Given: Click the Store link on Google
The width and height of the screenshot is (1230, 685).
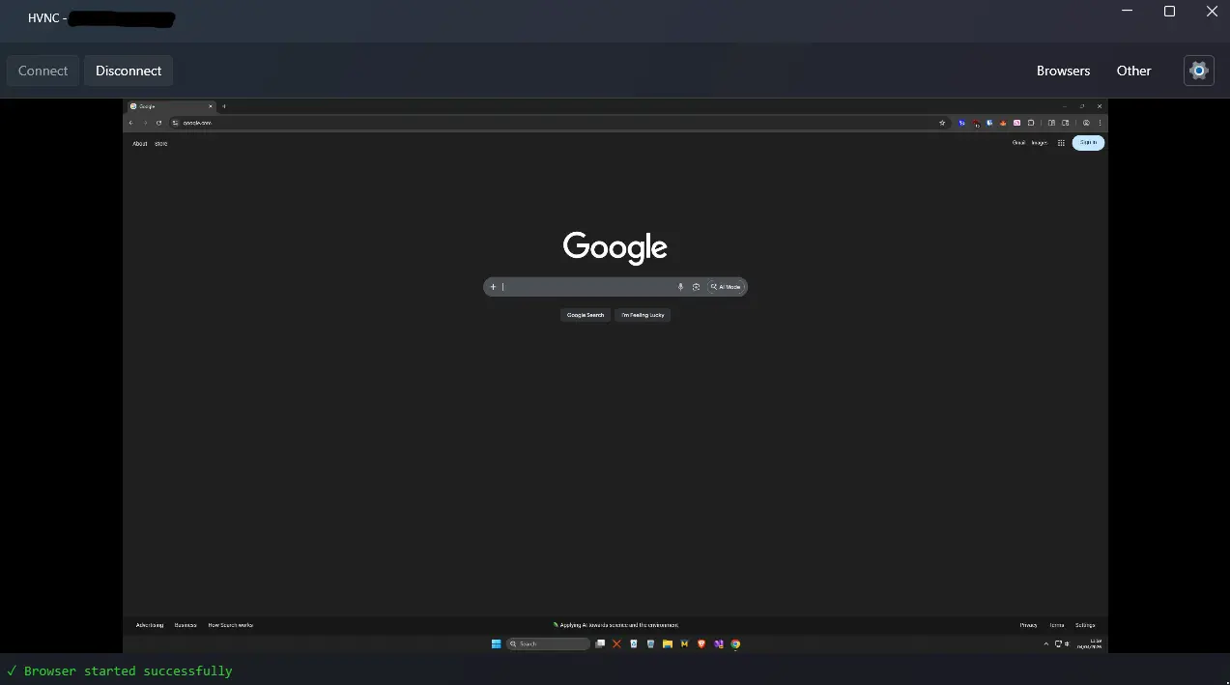Looking at the screenshot, I should tap(161, 143).
